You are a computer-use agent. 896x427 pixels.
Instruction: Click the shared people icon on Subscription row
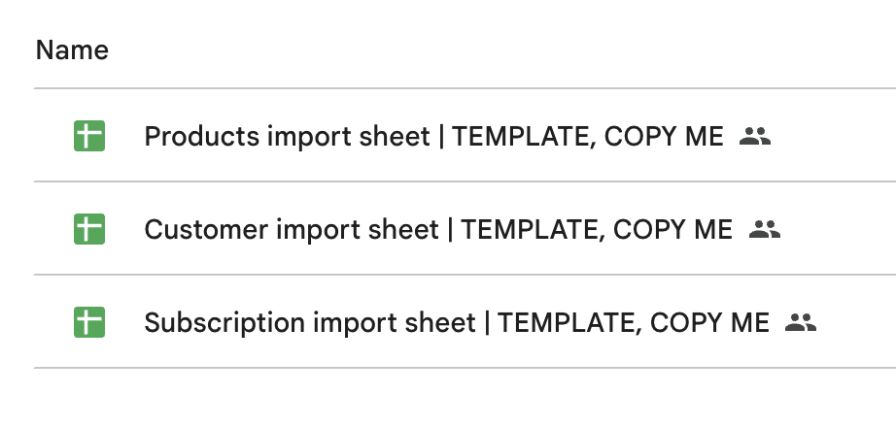click(x=801, y=322)
